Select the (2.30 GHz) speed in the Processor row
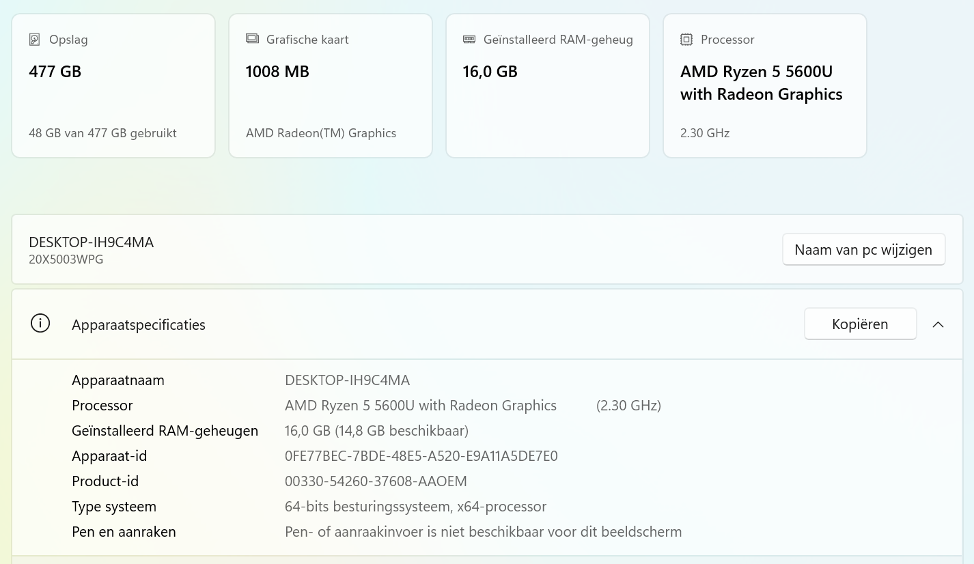This screenshot has height=564, width=974. (x=628, y=406)
